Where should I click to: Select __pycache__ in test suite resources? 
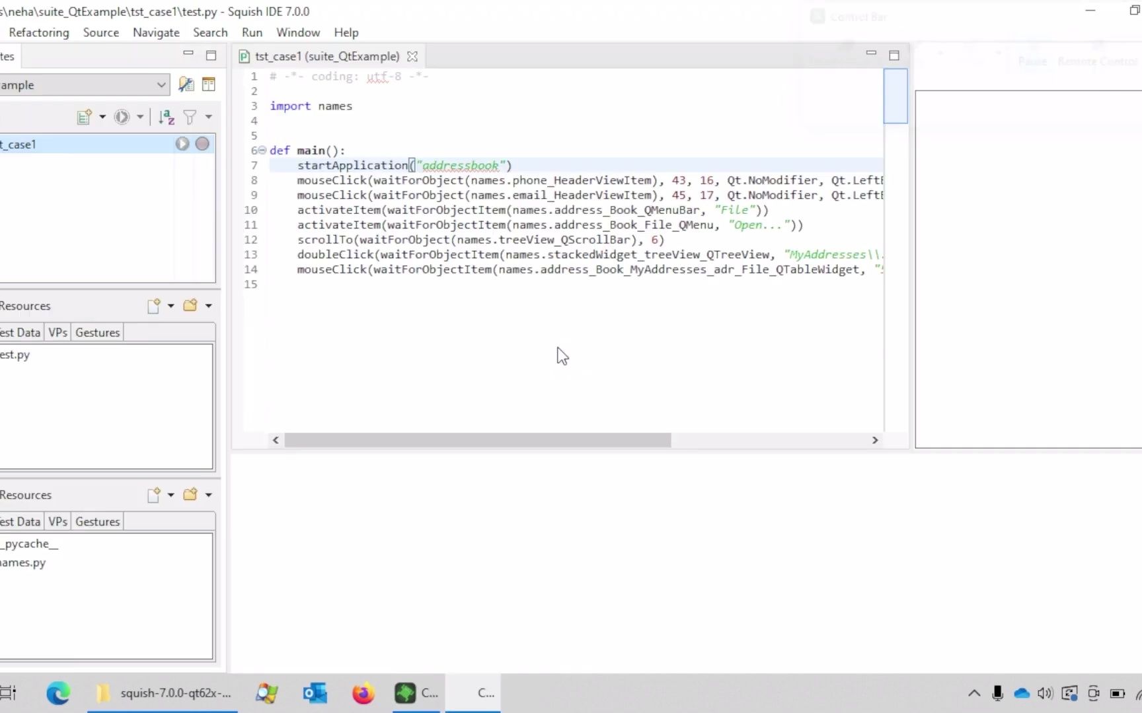tap(30, 543)
